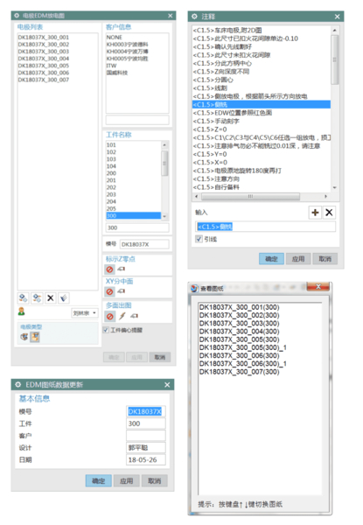Click the X remove icon next to the plus in 注释

click(329, 213)
